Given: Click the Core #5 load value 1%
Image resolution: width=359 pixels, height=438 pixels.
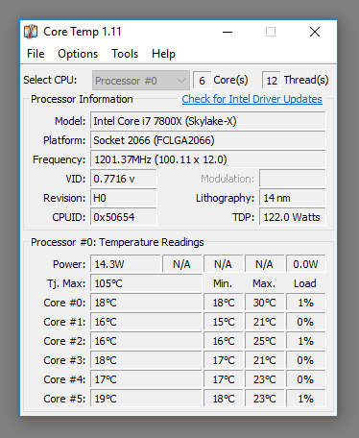Looking at the screenshot, I should point(305,399).
